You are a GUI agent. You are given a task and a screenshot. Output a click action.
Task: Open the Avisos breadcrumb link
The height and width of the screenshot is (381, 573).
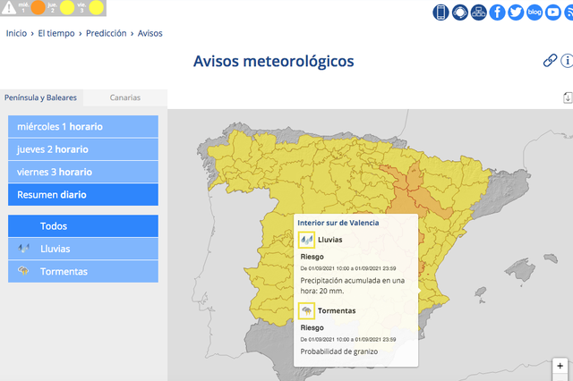[x=150, y=33]
